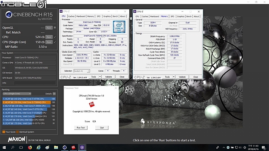Toggle the CPU test checkmark
269x151 pixels.
tap(55, 37)
